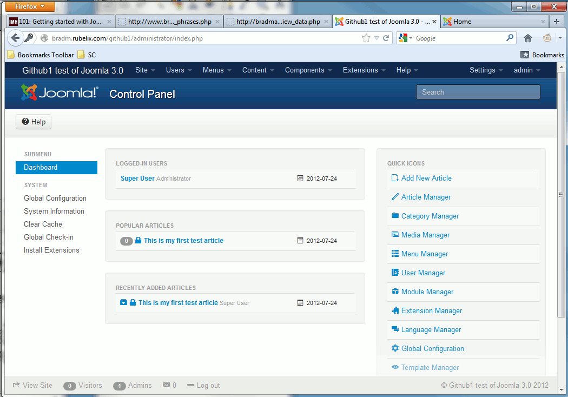Click the Language Manager comments icon
568x397 pixels.
click(x=395, y=329)
